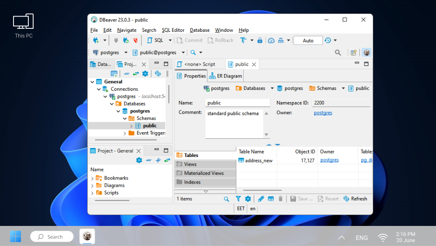The image size is (436, 246).
Task: Switch to the Database Navigator tab
Action: (101, 64)
